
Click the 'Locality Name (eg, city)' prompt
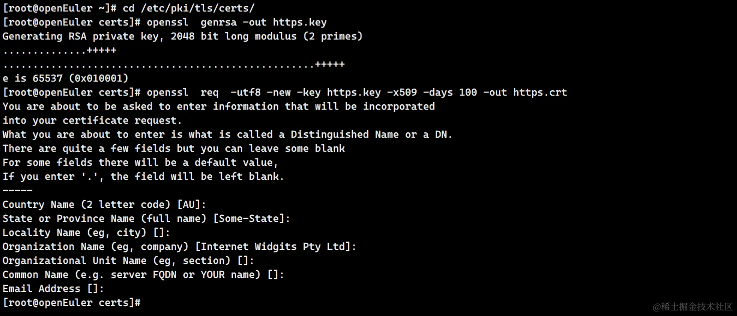[x=86, y=232]
